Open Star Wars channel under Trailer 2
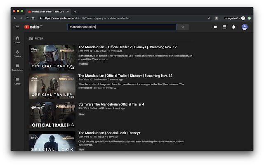 [x=84, y=51]
